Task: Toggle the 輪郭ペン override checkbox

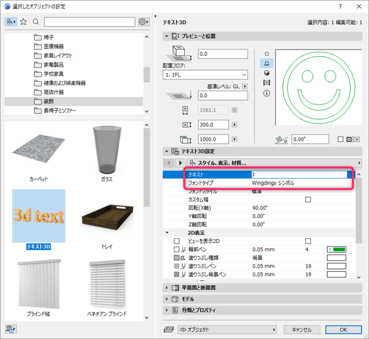Action: [176, 249]
